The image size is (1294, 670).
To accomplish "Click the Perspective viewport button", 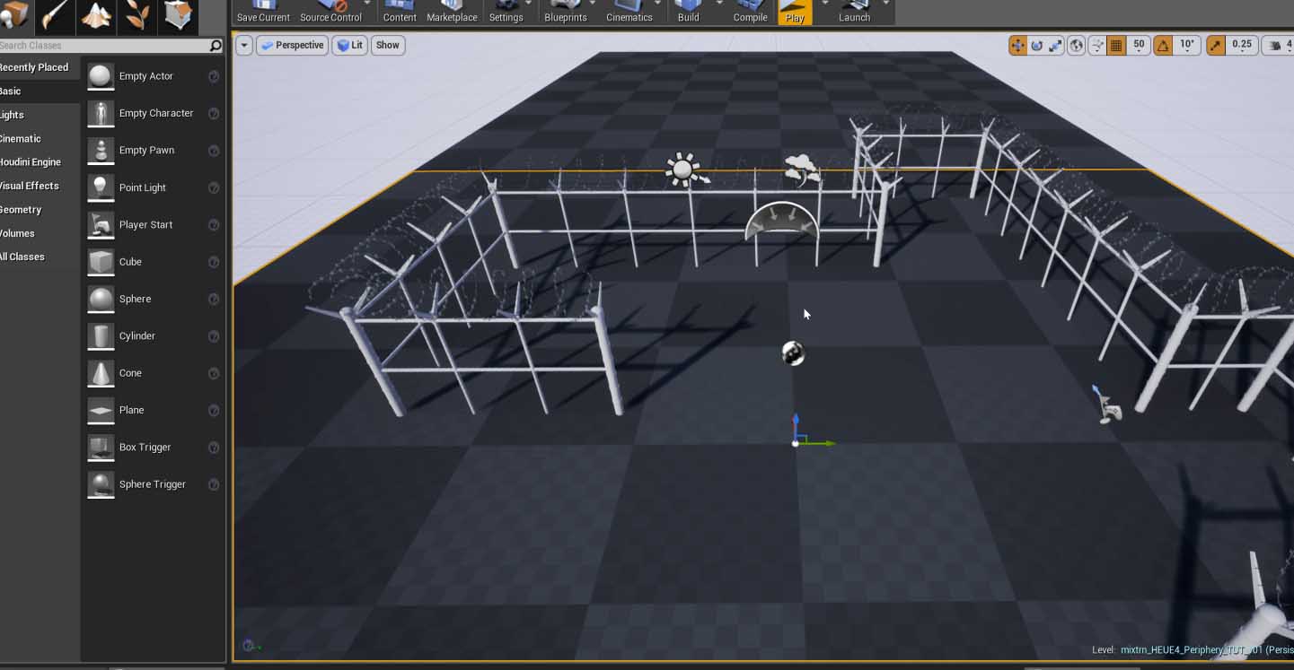I will 292,45.
